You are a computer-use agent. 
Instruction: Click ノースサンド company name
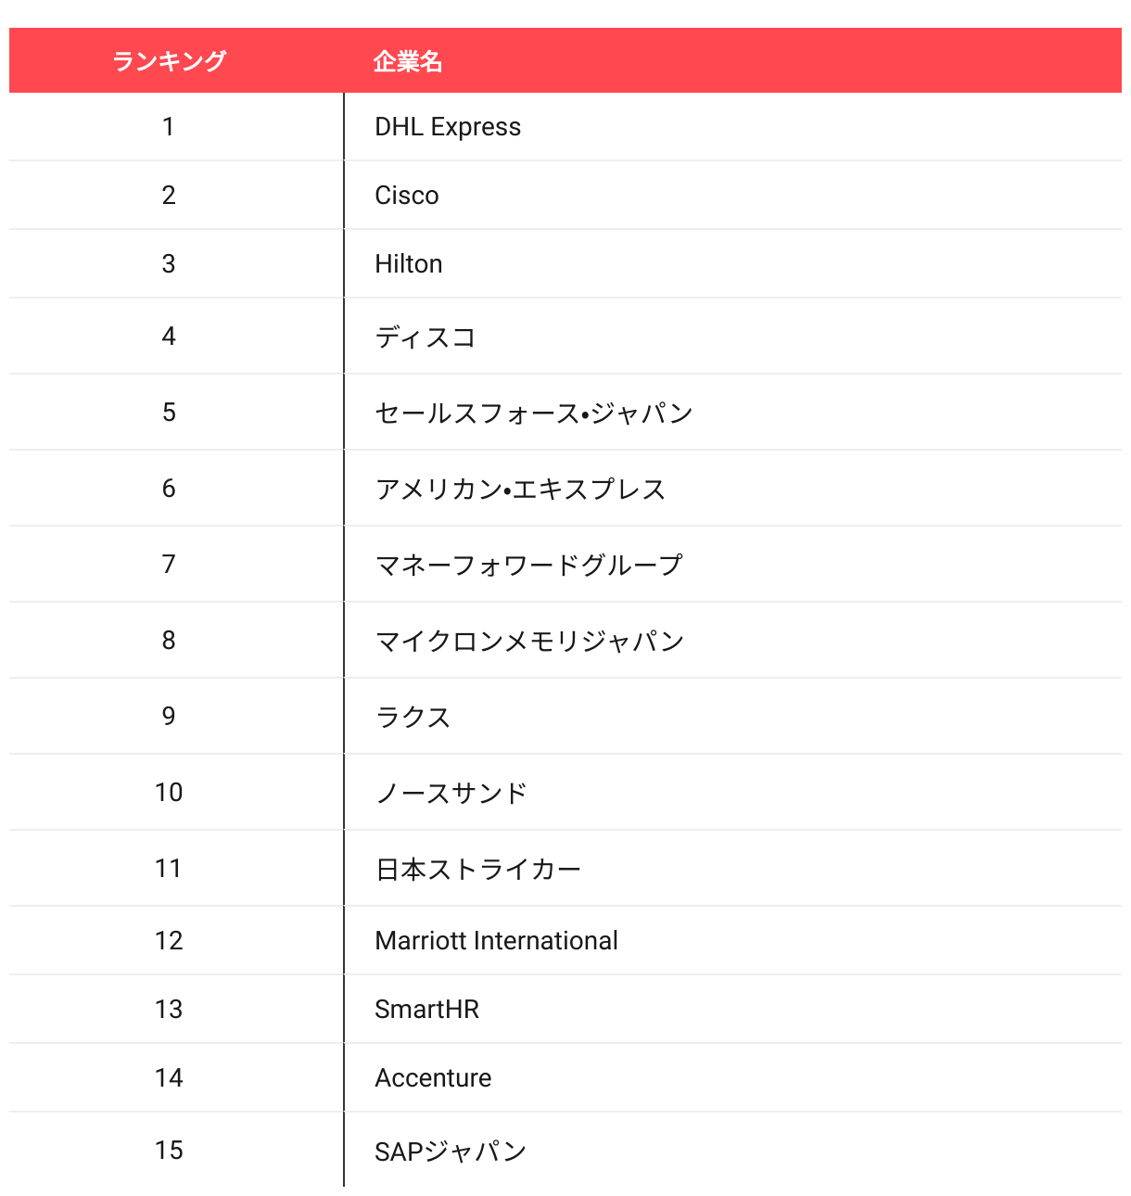point(451,793)
